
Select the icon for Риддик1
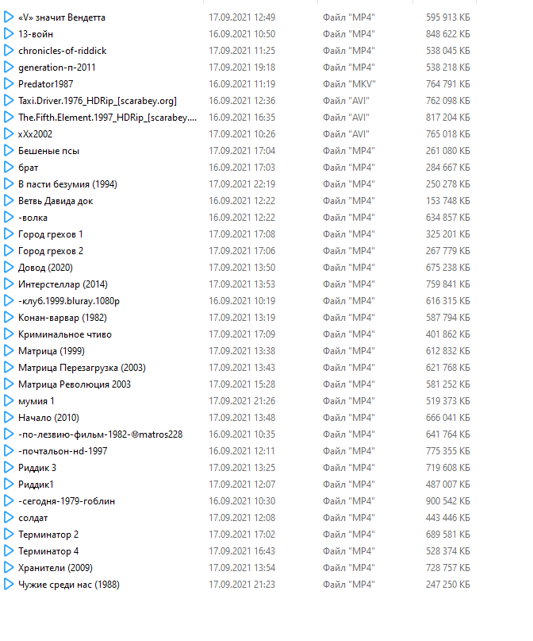coord(9,484)
